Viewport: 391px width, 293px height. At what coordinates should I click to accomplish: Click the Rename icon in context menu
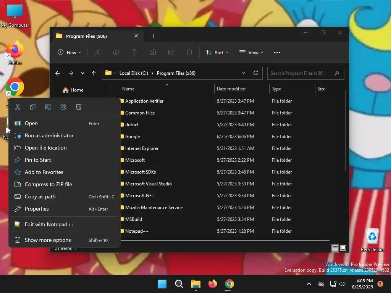pyautogui.click(x=48, y=107)
